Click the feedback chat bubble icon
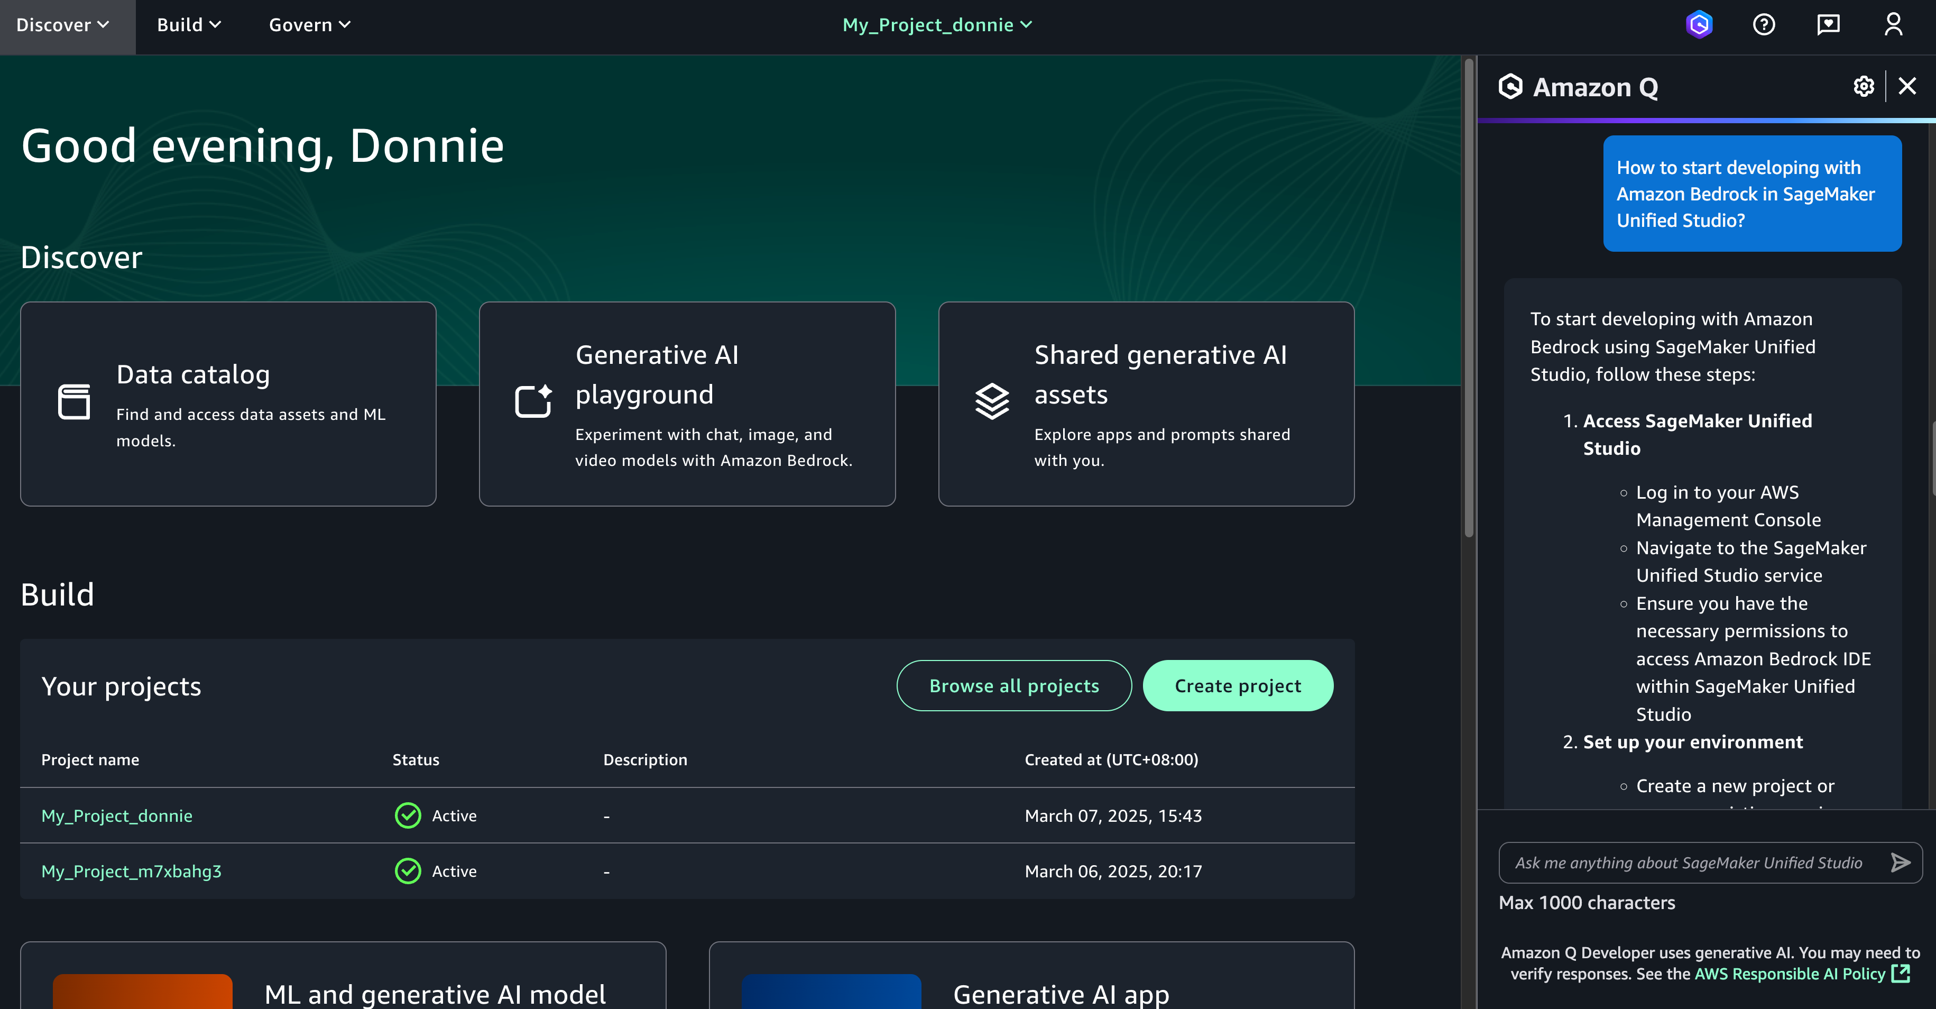 click(x=1828, y=25)
